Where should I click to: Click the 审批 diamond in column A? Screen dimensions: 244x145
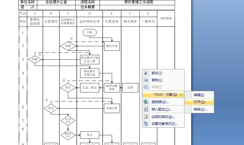tap(35, 59)
